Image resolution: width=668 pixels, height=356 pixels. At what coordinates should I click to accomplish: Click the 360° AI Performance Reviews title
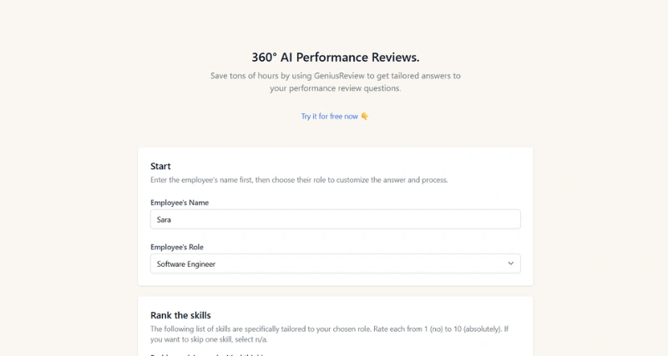(x=335, y=58)
